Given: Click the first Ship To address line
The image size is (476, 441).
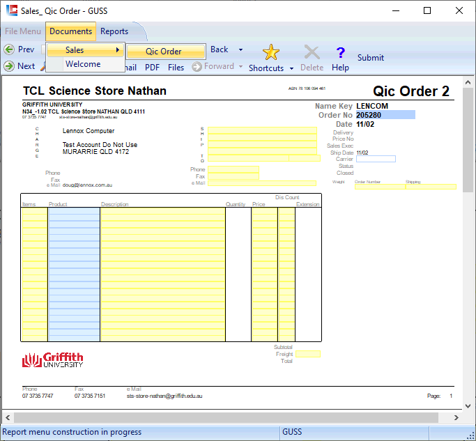Looking at the screenshot, I should (x=262, y=130).
